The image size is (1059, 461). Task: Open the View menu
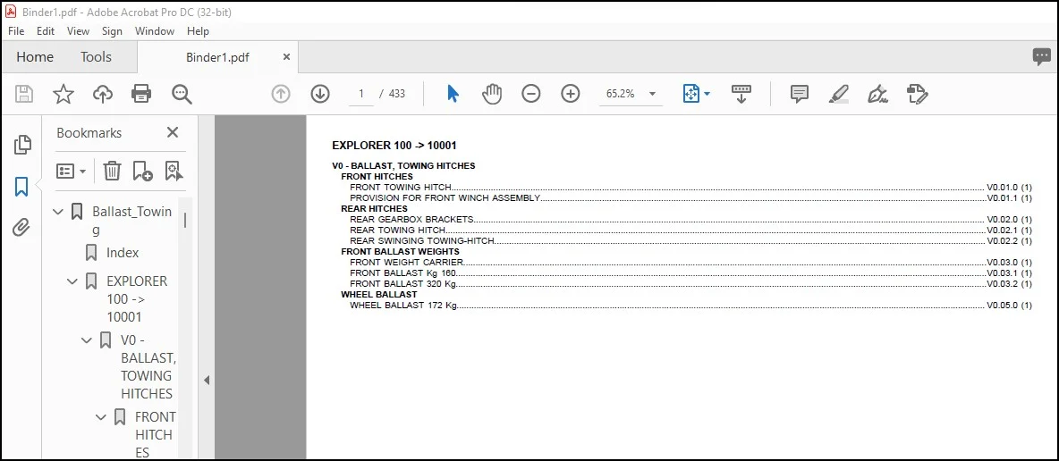(x=78, y=31)
